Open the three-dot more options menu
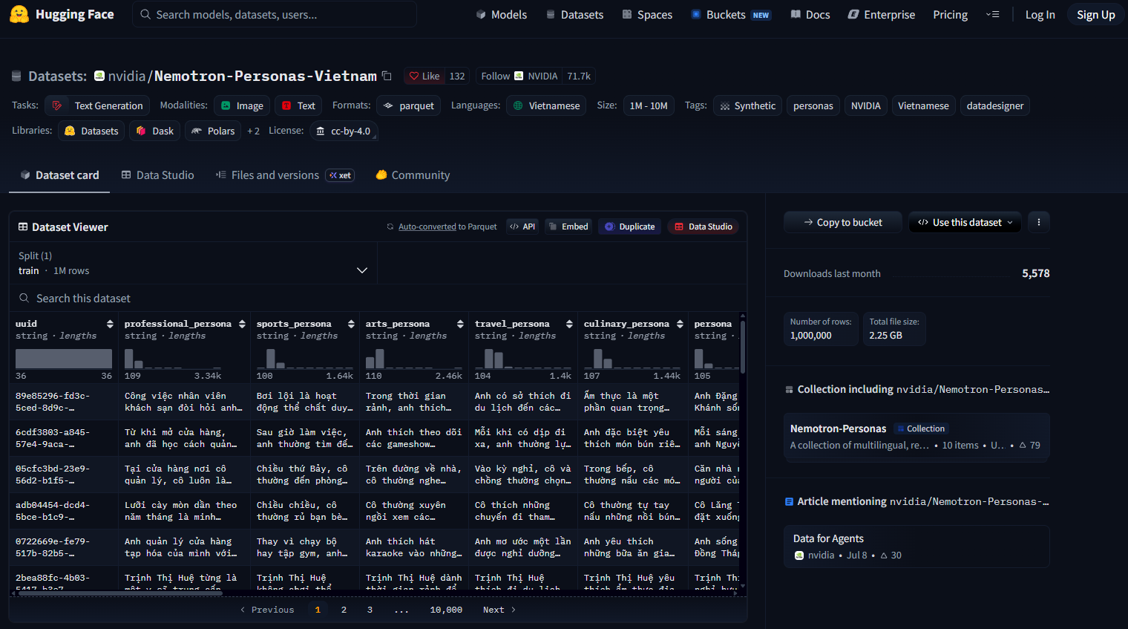 coord(1038,222)
